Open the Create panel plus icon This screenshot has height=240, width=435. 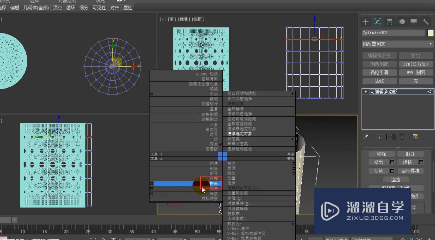365,22
